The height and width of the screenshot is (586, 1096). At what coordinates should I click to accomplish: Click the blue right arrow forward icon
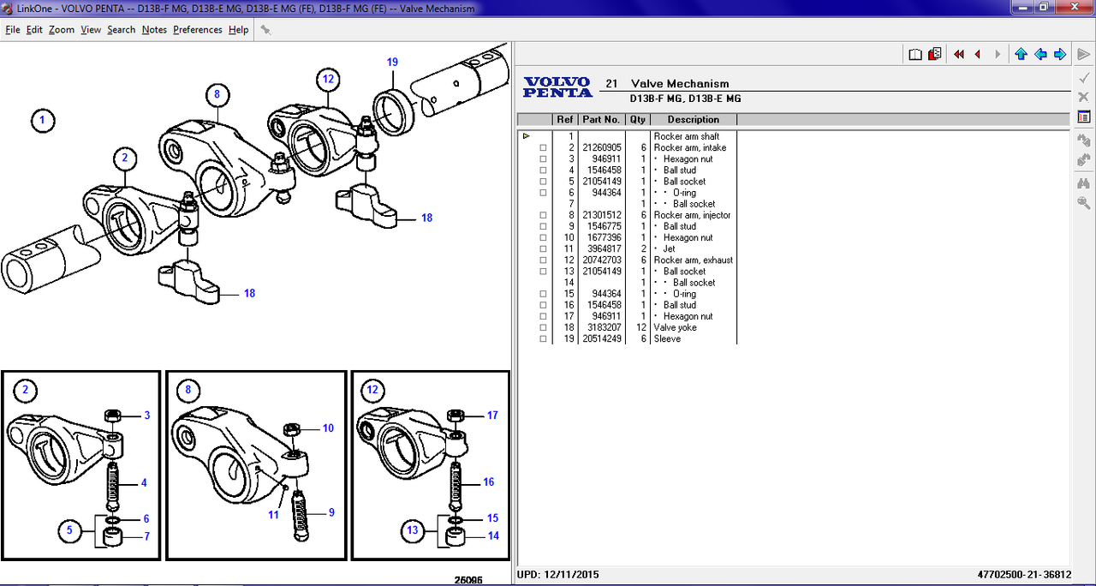(x=1060, y=54)
